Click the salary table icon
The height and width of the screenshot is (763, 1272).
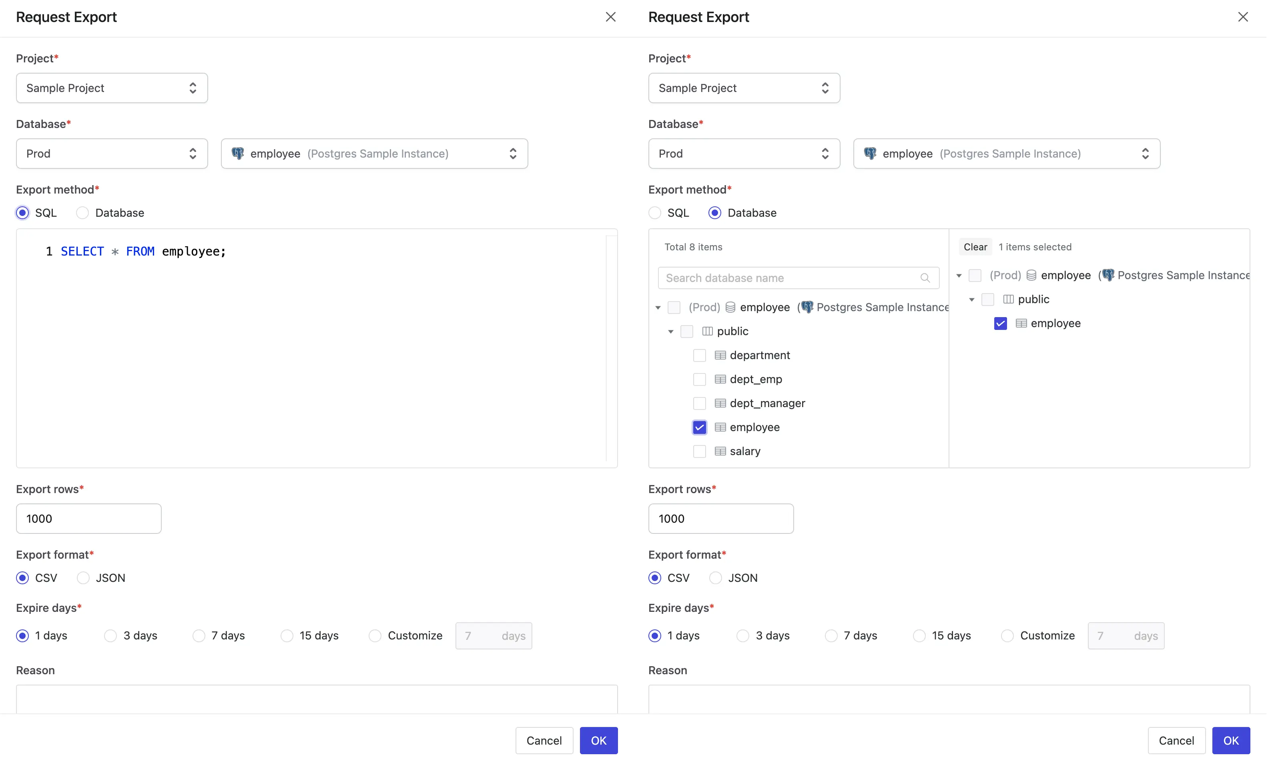point(720,451)
